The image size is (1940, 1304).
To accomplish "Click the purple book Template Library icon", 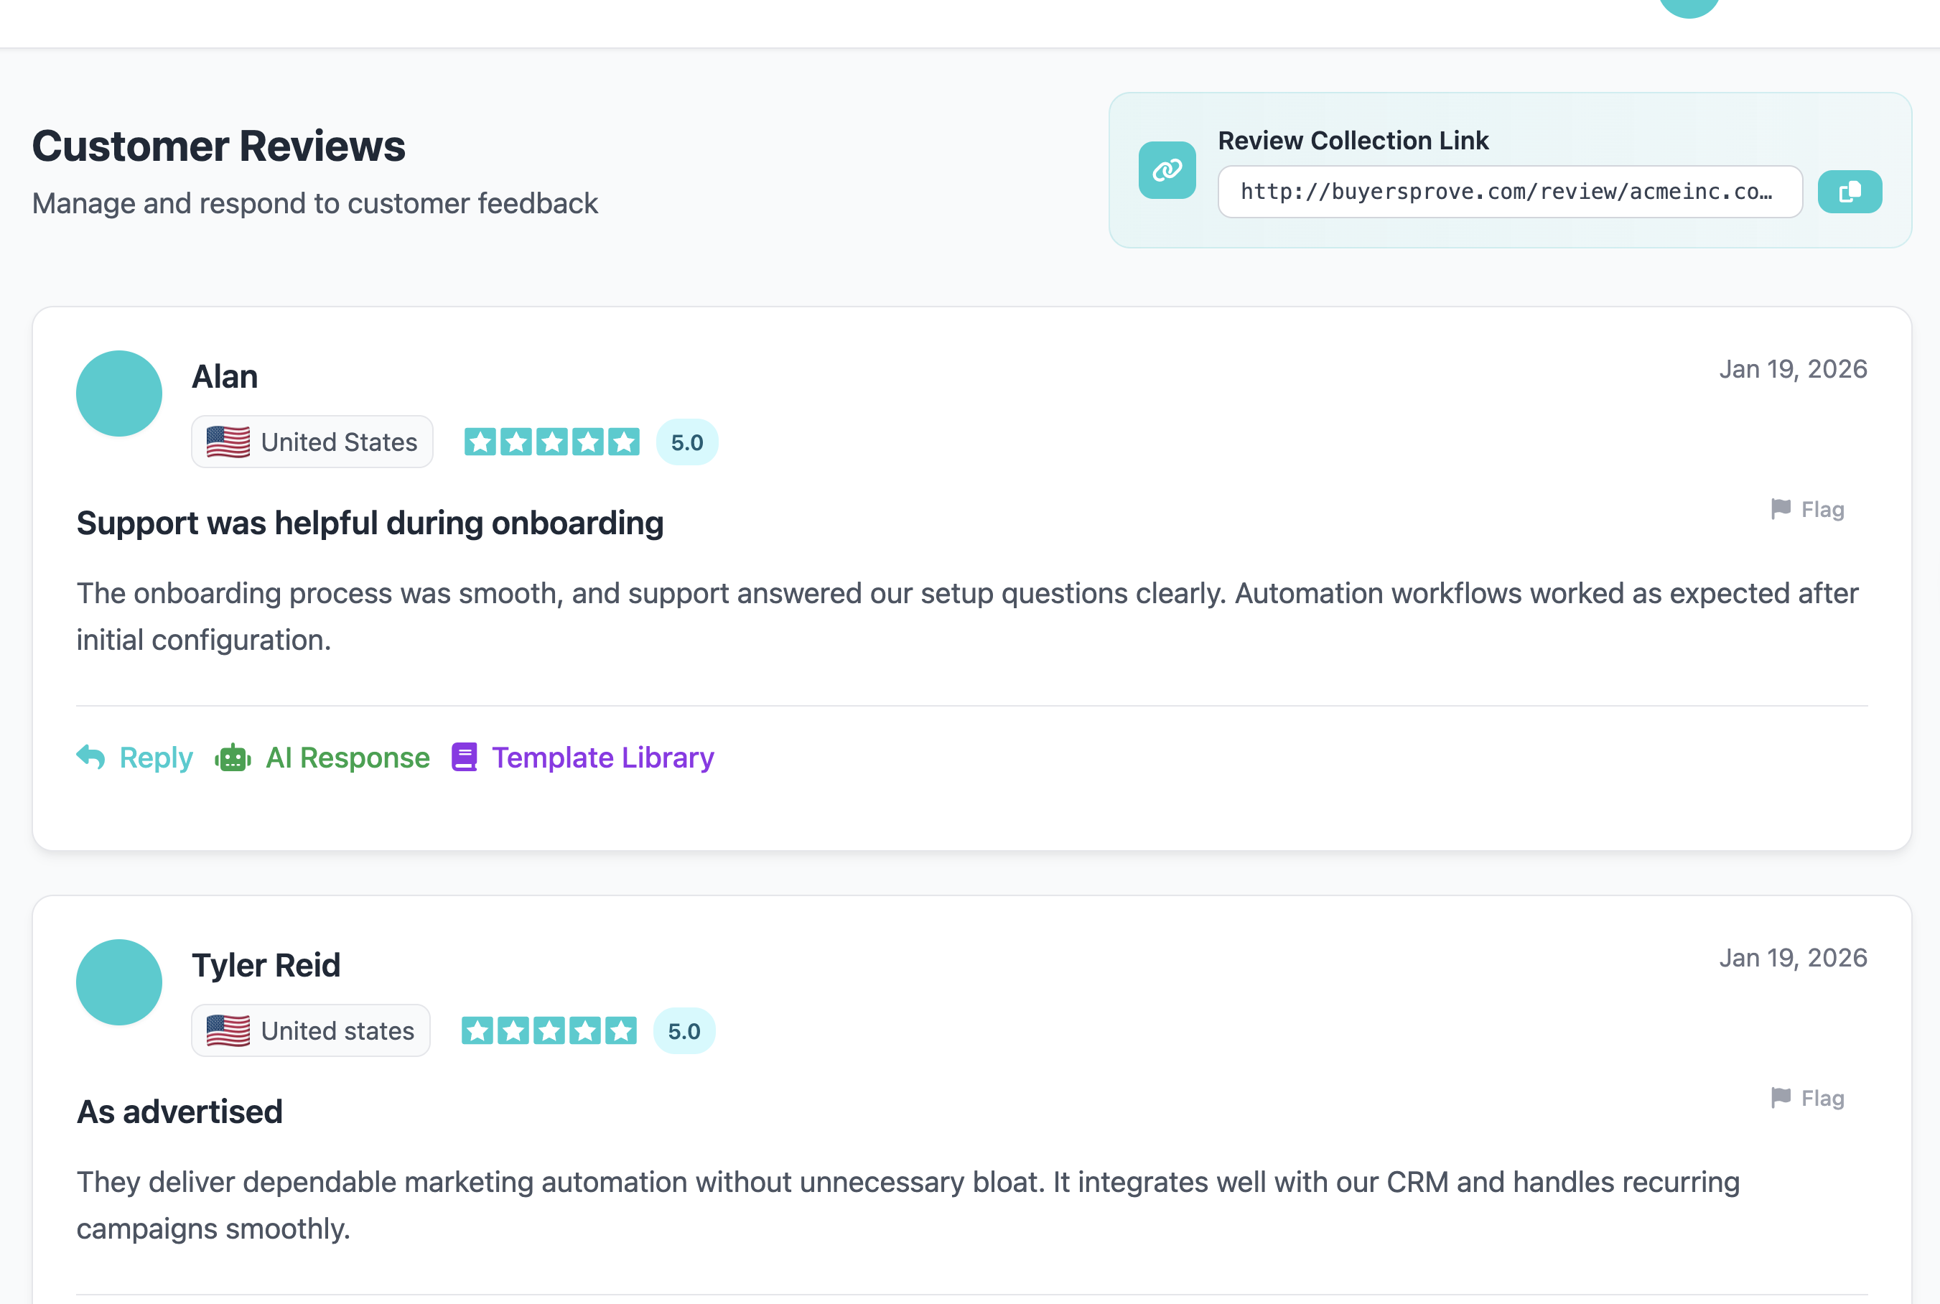I will [464, 757].
